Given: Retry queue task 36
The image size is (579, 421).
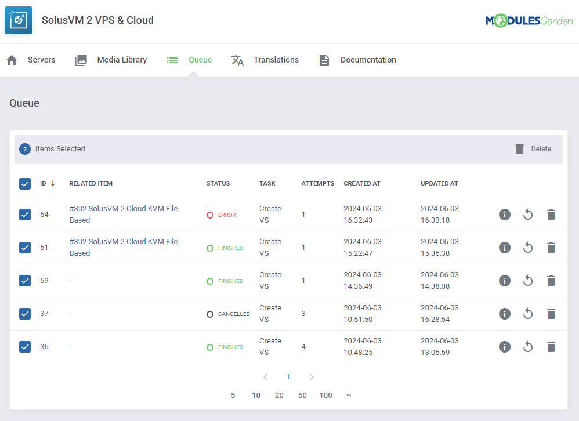Looking at the screenshot, I should coord(528,347).
